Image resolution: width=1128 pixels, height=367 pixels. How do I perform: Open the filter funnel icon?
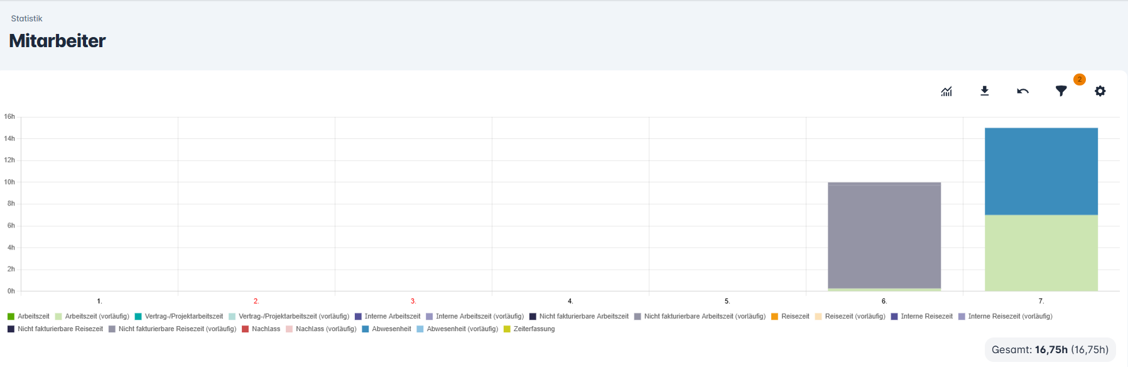point(1061,91)
